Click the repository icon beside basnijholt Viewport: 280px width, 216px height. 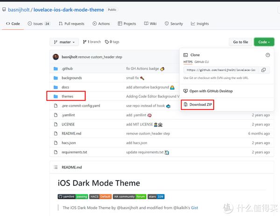coord(4,9)
